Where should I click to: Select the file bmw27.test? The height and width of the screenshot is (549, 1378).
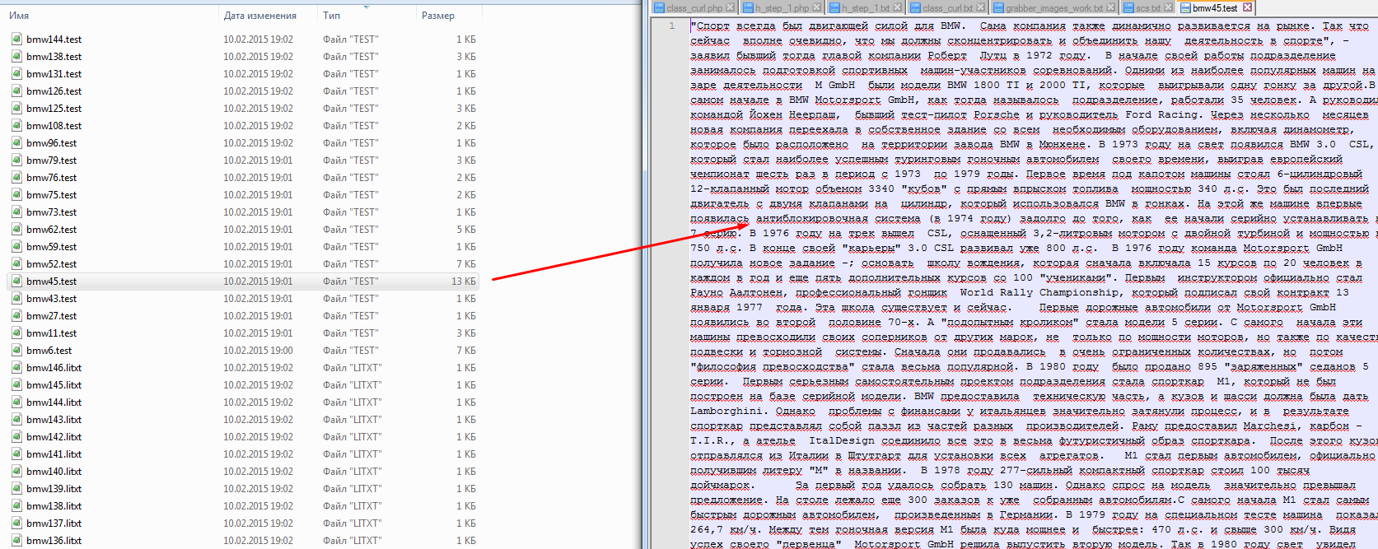[x=51, y=315]
